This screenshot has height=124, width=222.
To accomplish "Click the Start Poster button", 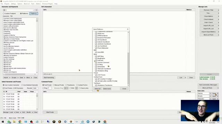I will click(50, 112).
